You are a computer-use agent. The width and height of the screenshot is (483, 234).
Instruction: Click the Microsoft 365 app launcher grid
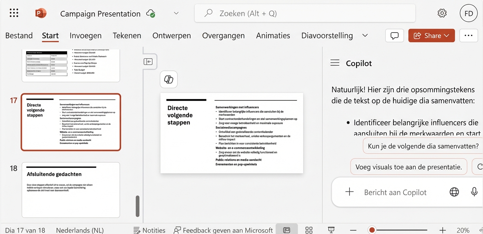pyautogui.click(x=14, y=13)
